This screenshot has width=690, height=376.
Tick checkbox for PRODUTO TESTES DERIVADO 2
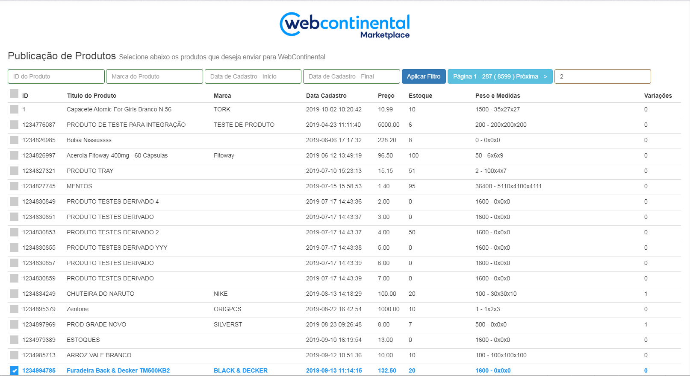tap(14, 232)
